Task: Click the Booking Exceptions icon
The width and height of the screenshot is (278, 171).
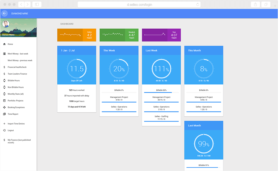Action: click(x=4, y=107)
